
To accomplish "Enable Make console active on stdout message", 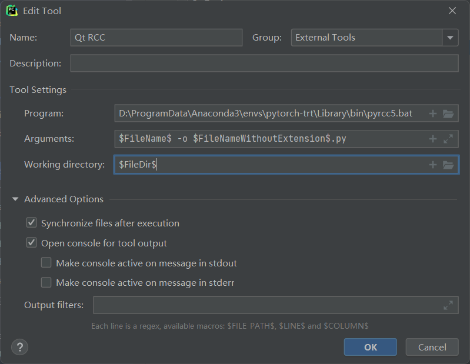I will click(x=46, y=263).
